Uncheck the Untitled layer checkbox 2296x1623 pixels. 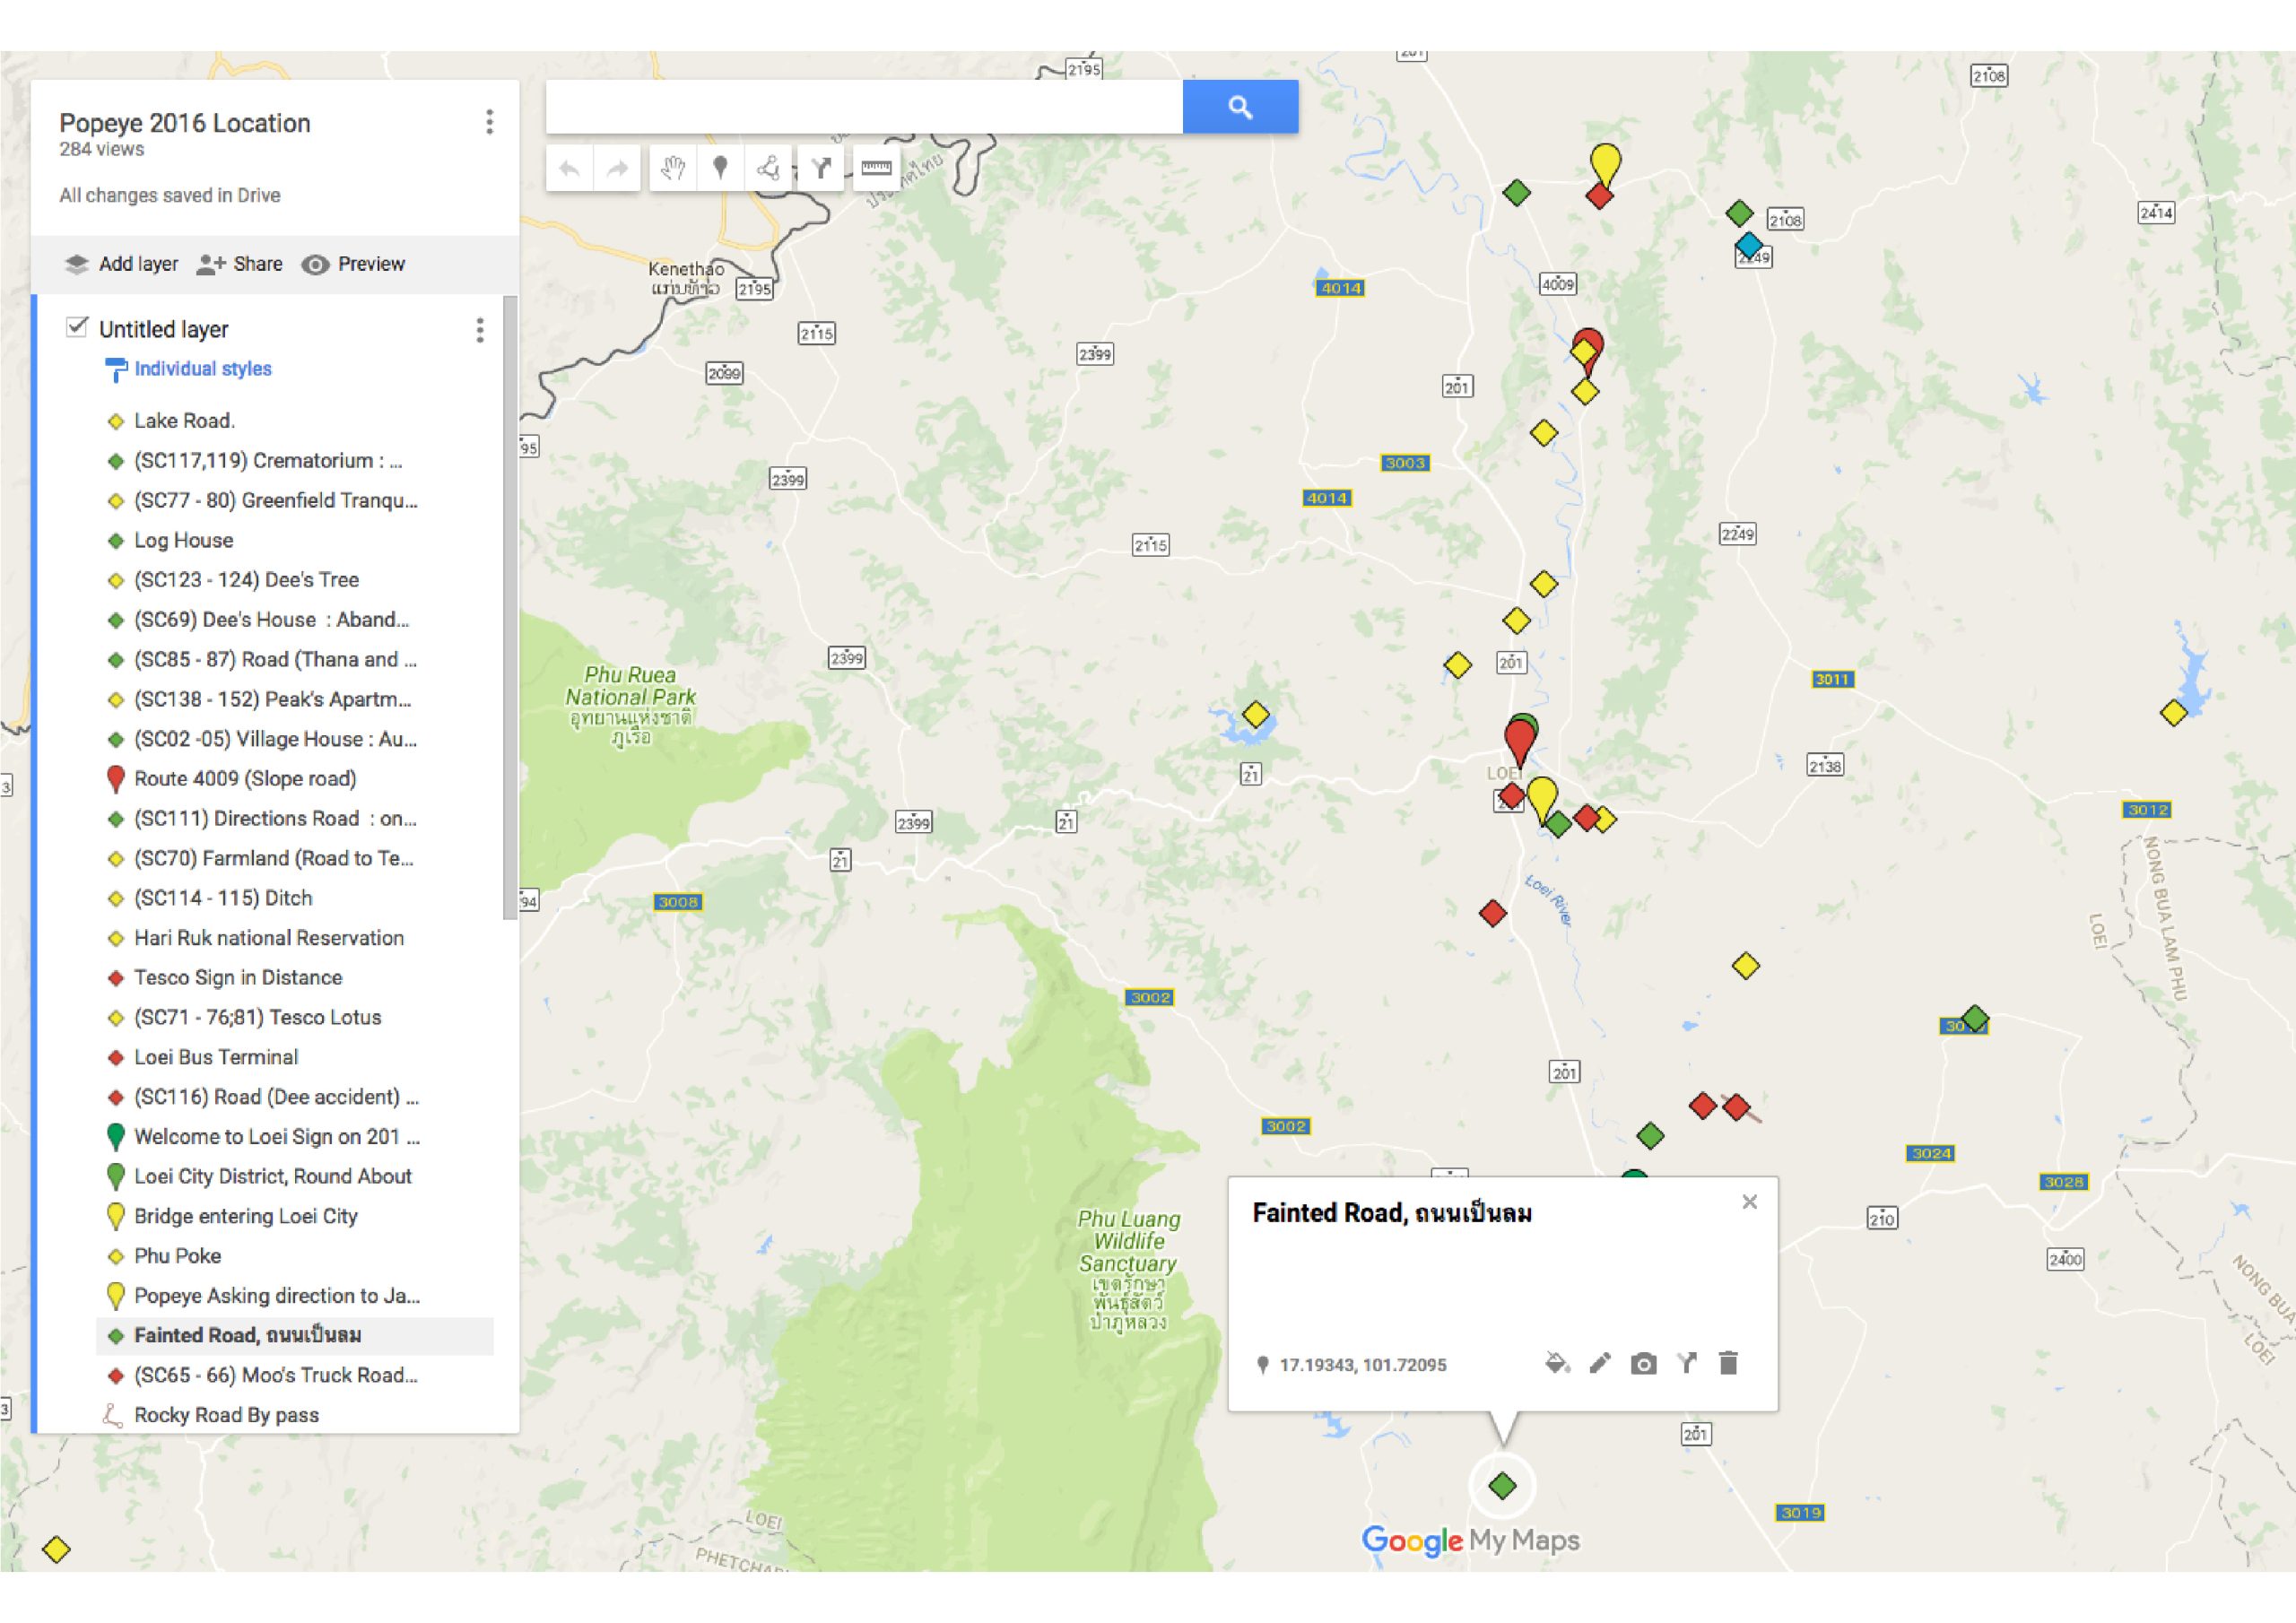click(x=77, y=327)
